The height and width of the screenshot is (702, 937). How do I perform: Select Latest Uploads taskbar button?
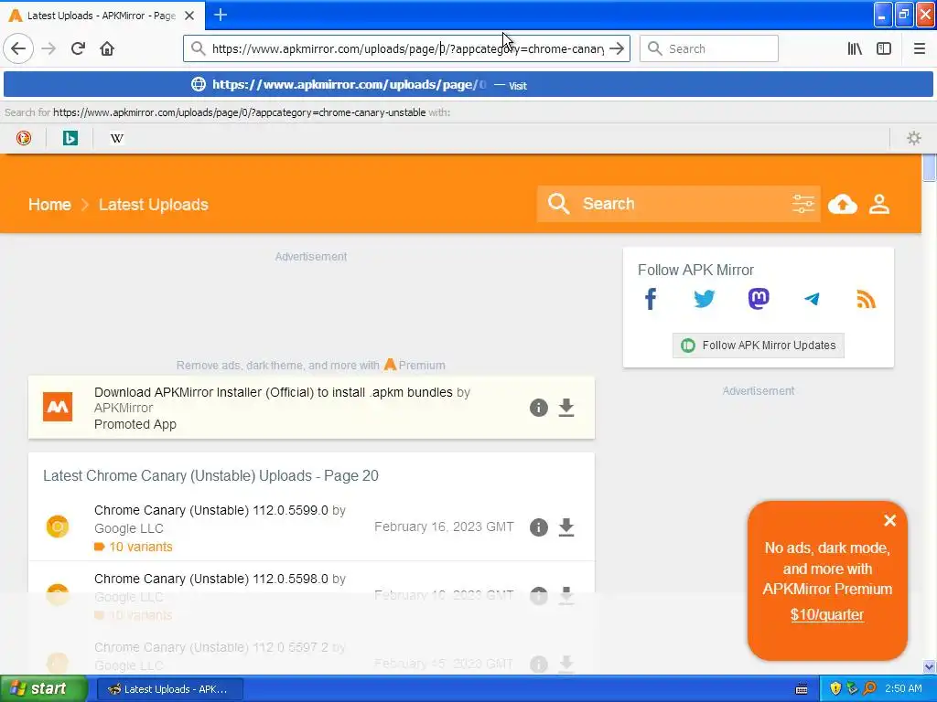(x=169, y=689)
